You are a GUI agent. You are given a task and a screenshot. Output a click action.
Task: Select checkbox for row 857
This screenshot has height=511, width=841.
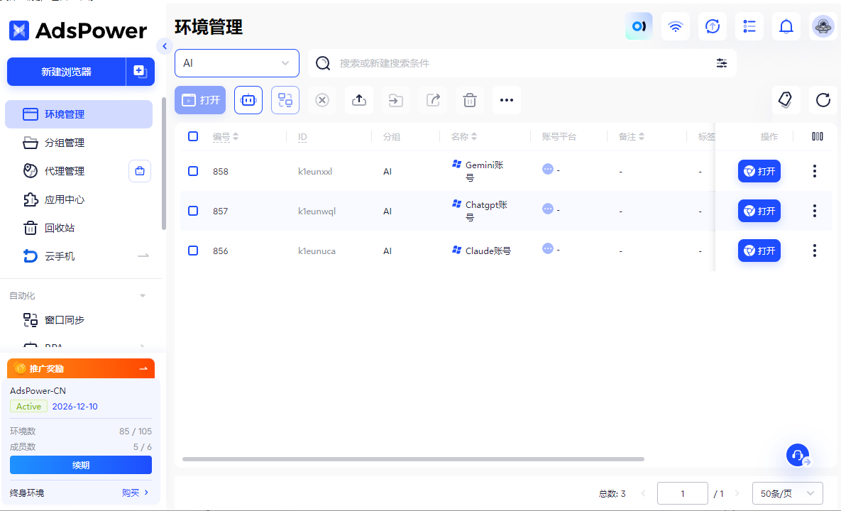pos(193,211)
